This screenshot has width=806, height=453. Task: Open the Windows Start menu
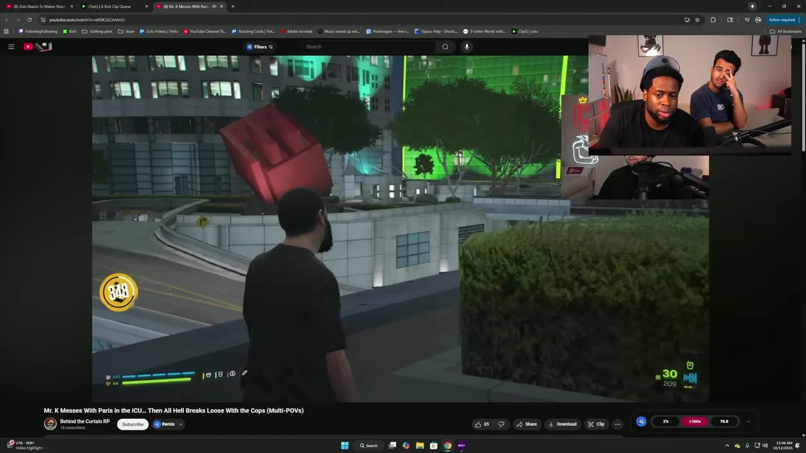[x=344, y=445]
